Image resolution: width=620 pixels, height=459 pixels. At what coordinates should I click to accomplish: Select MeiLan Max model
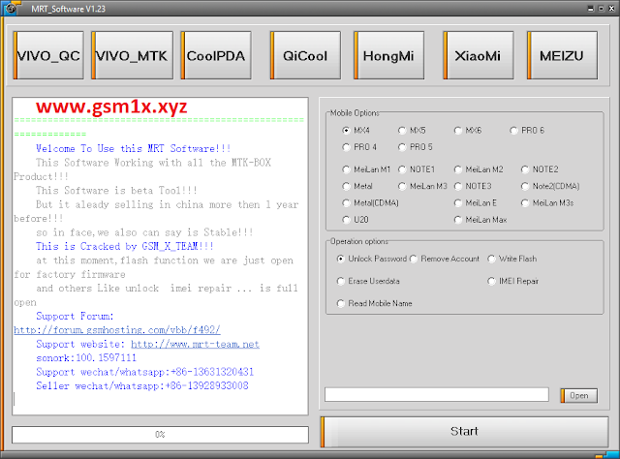pyautogui.click(x=458, y=220)
